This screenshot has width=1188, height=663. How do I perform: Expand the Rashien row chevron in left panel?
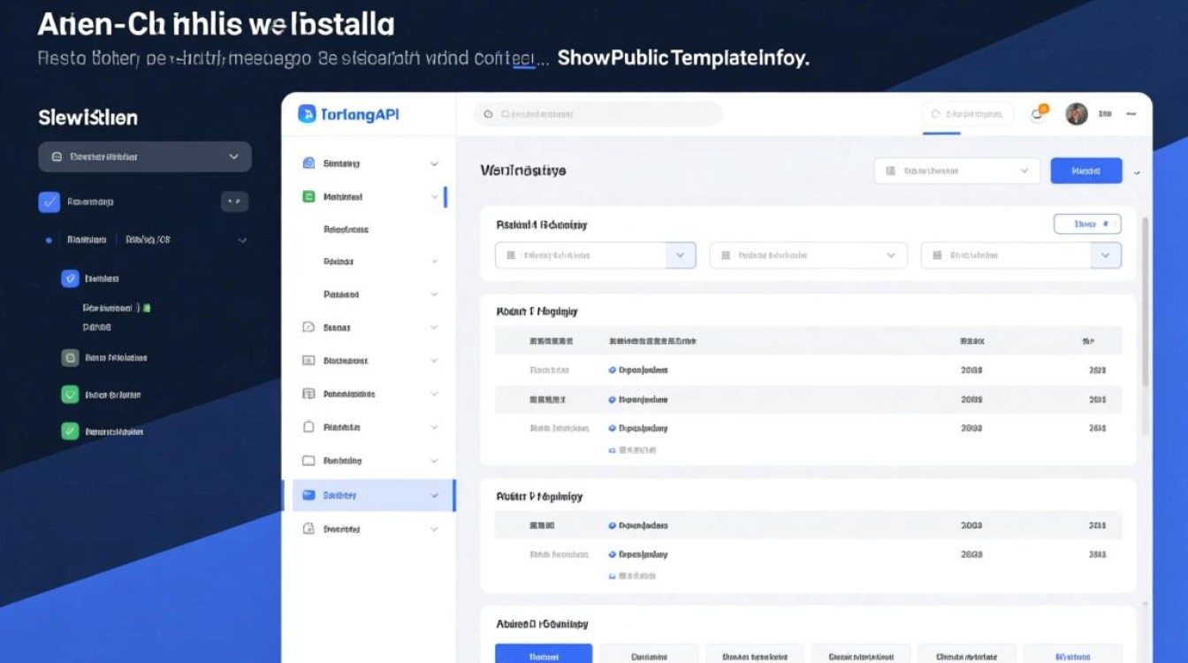243,240
